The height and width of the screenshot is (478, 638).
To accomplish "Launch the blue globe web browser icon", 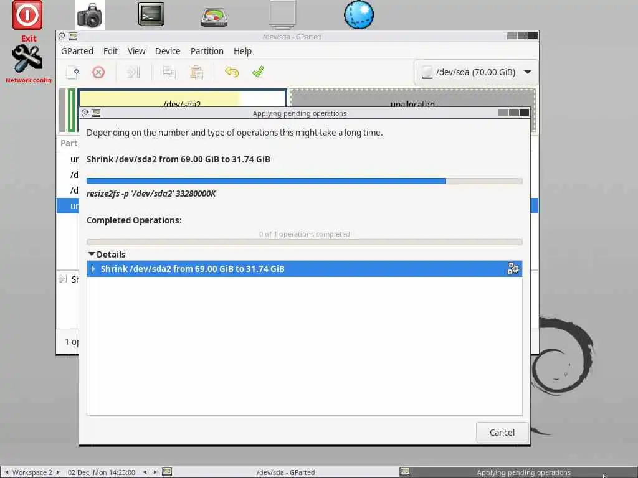I will 358,15.
